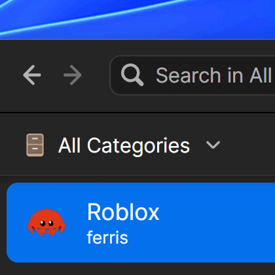The width and height of the screenshot is (275, 275).
Task: Click the Search in All placeholder text
Action: tap(214, 75)
